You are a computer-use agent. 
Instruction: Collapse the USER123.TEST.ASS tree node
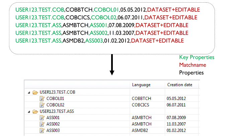pyautogui.click(x=28, y=111)
